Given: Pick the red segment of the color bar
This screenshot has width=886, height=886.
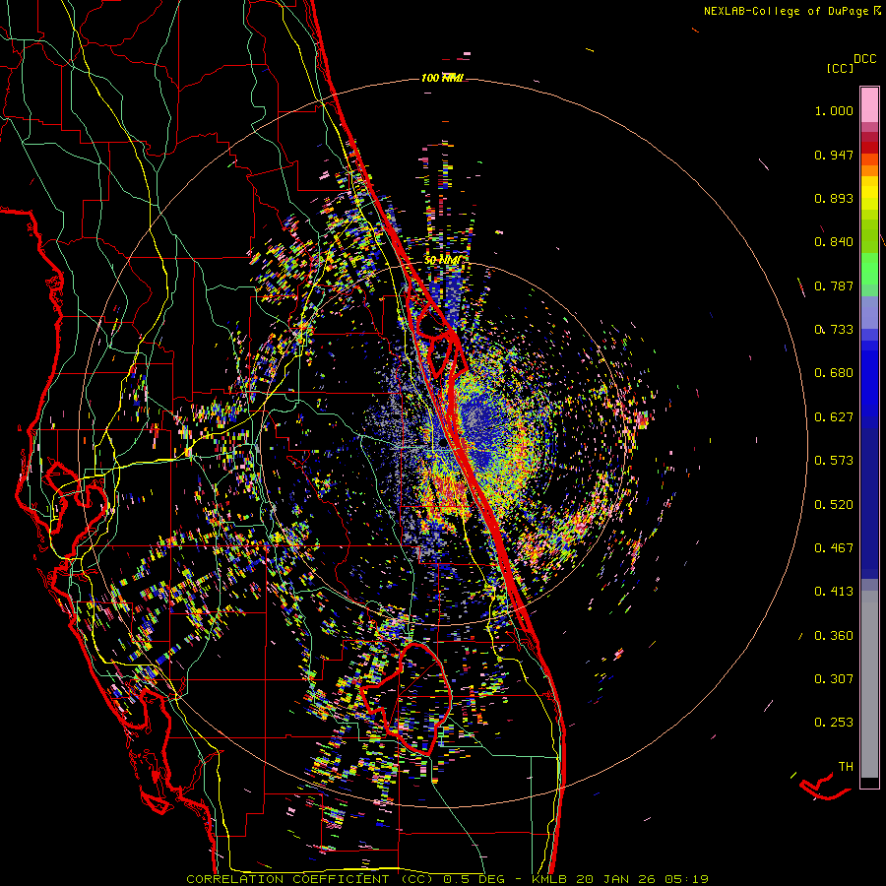Looking at the screenshot, I should [x=869, y=148].
